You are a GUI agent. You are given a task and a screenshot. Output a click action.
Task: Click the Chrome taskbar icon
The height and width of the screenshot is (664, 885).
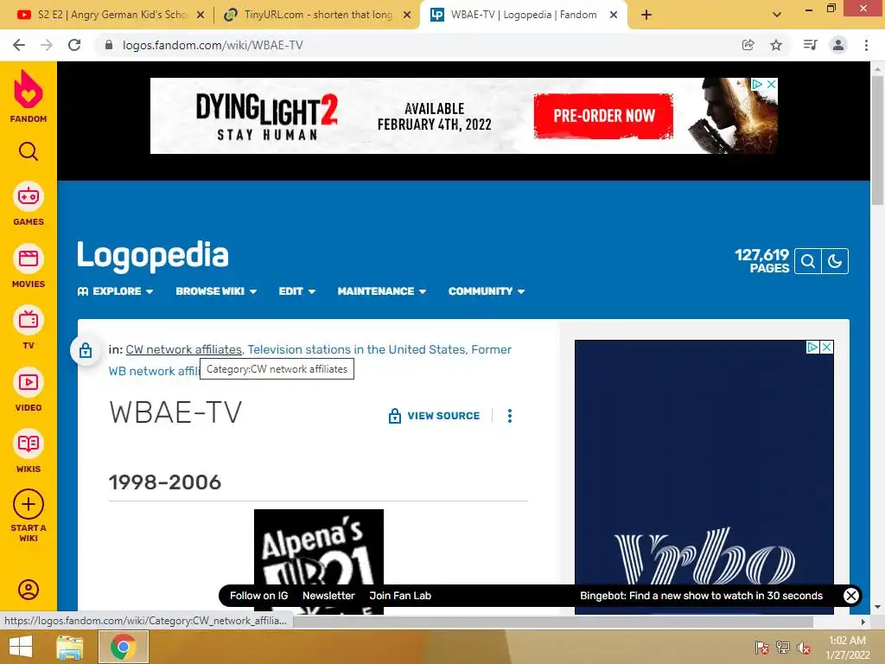tap(124, 647)
